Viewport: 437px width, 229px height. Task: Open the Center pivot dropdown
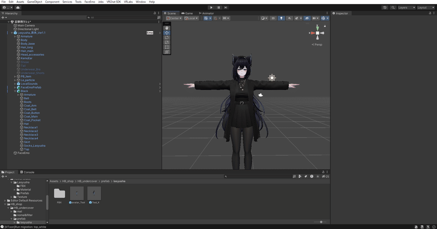174,18
